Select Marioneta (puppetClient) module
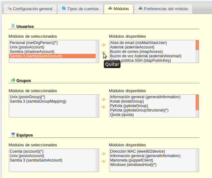Screen dimensions: 212x178 pyautogui.click(x=152, y=160)
